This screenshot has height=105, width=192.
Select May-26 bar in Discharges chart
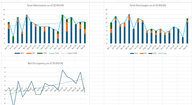click(x=187, y=31)
